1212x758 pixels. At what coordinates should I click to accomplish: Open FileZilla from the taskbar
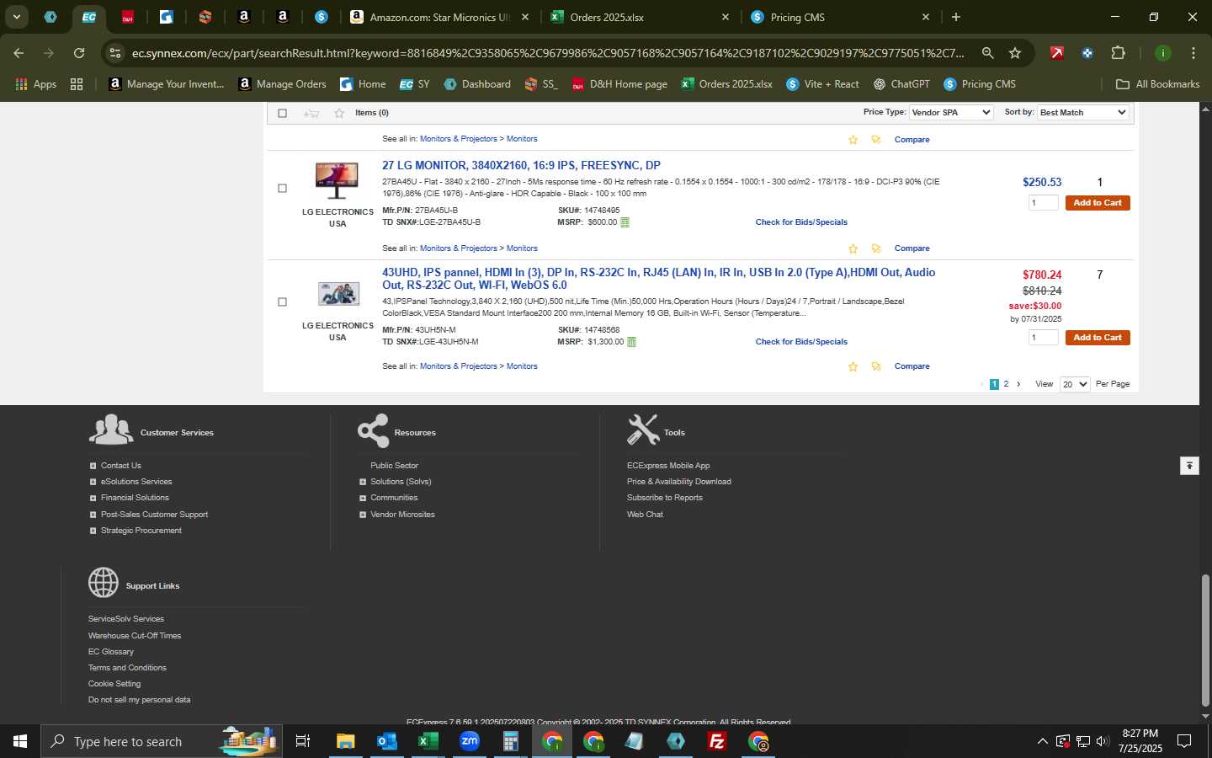716,741
